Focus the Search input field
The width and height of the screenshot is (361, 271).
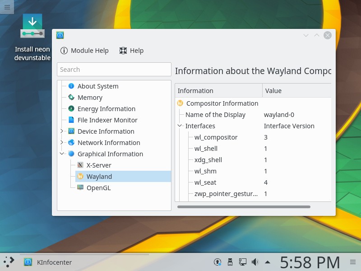[x=114, y=70]
